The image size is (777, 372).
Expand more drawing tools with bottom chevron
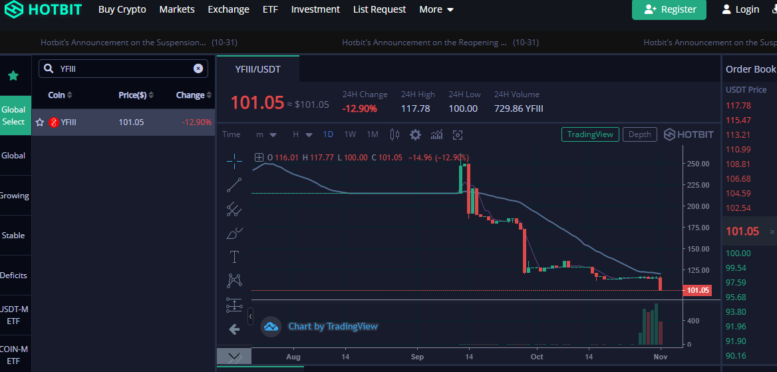pyautogui.click(x=234, y=357)
